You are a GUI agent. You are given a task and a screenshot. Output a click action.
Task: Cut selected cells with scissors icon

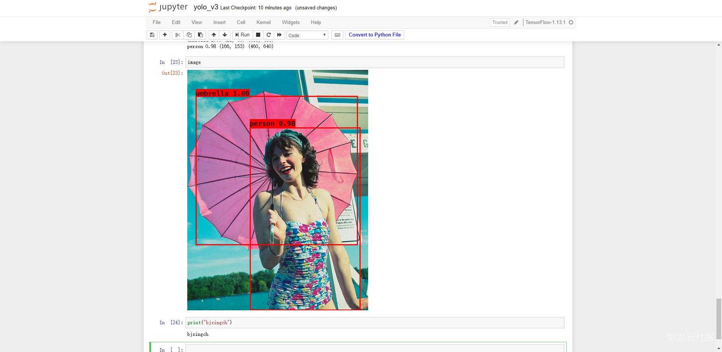[177, 35]
